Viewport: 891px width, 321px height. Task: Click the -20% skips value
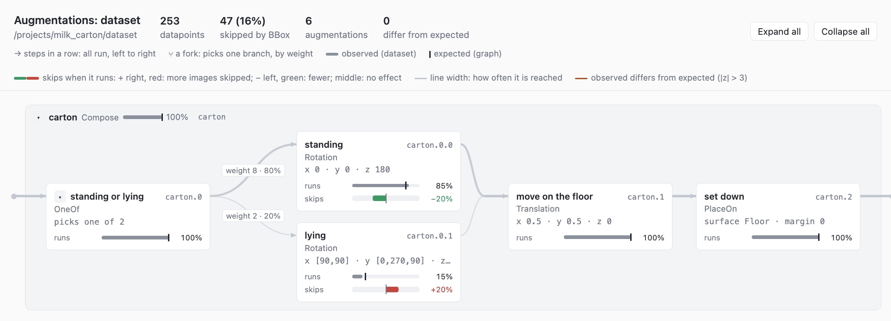coord(441,199)
